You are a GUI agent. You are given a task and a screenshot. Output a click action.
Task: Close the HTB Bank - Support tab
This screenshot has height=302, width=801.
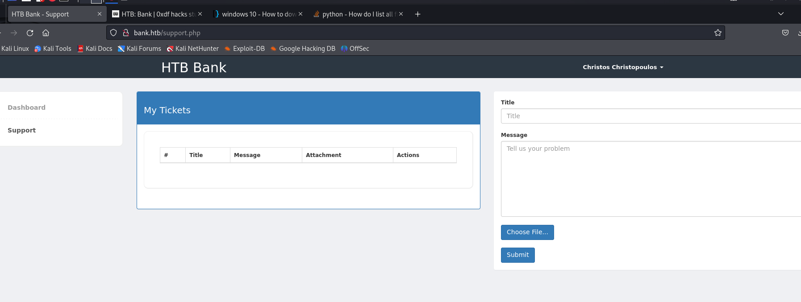[99, 14]
